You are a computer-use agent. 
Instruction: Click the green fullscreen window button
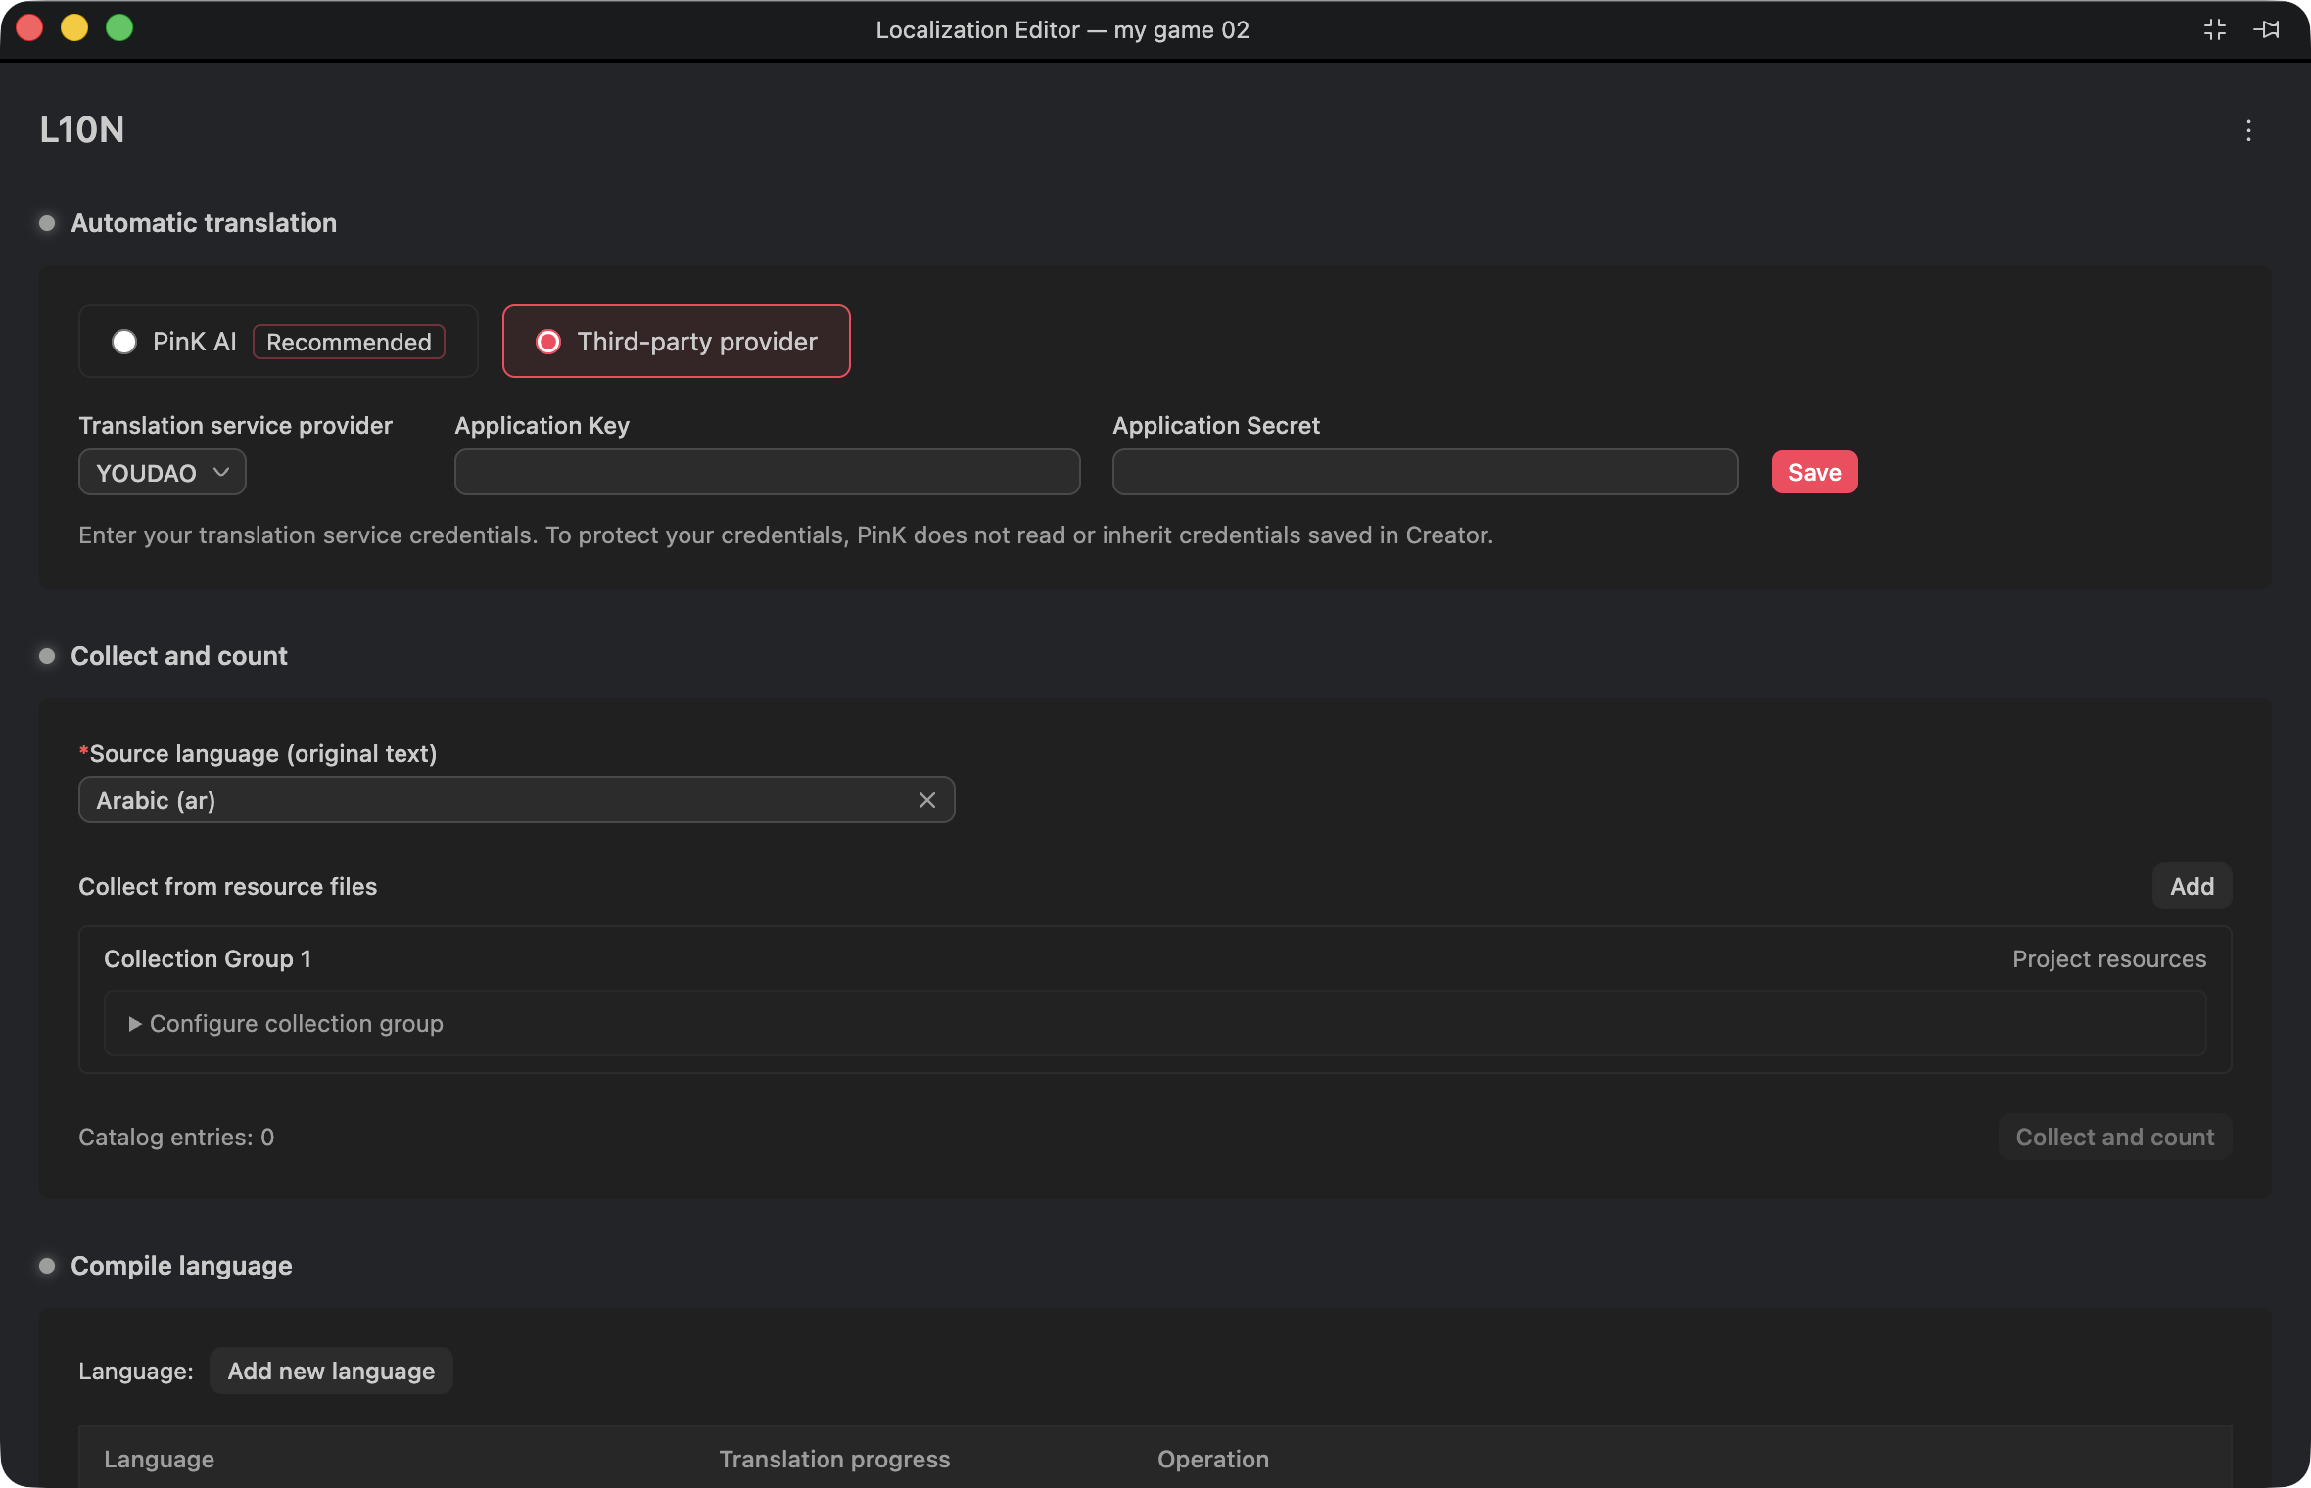click(119, 27)
